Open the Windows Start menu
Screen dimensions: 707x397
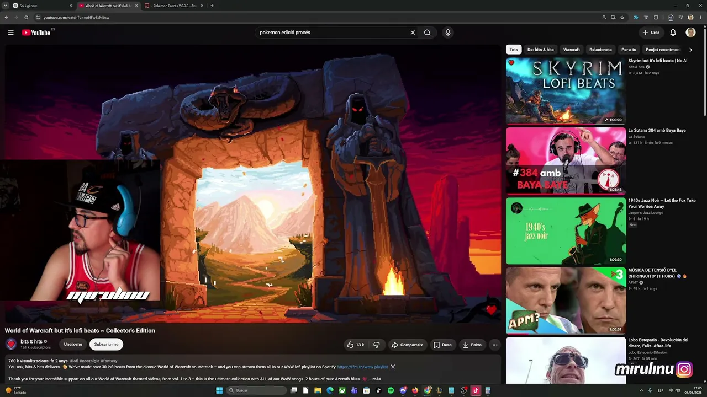219,390
